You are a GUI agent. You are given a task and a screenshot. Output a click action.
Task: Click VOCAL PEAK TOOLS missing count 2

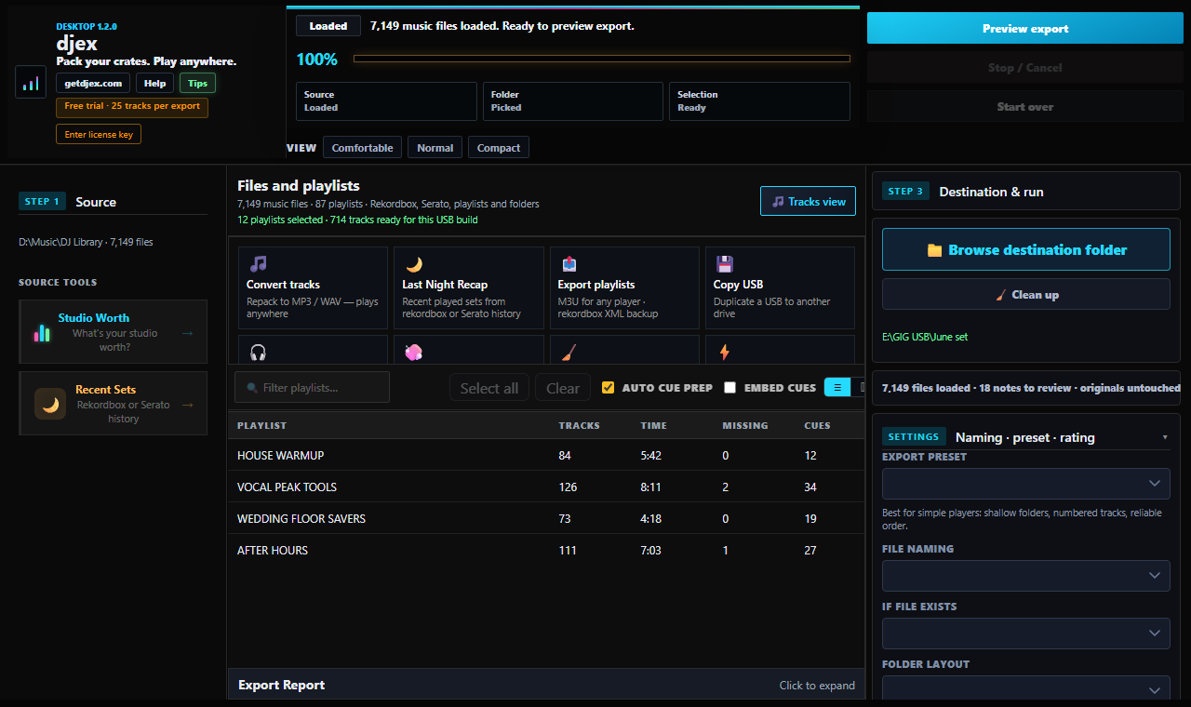[726, 487]
